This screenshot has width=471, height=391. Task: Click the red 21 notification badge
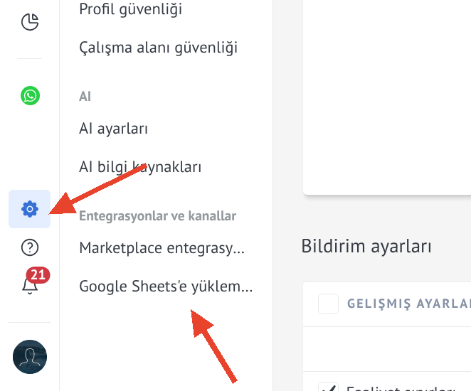point(38,275)
